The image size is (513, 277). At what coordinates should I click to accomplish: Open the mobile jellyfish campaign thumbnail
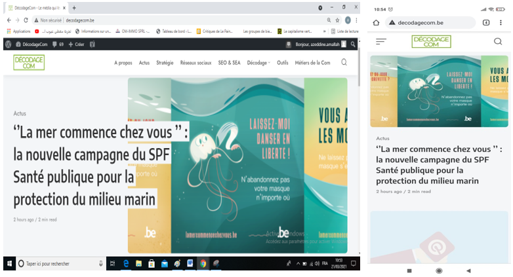439,91
